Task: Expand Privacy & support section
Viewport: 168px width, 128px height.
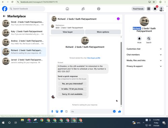Action: [144, 66]
